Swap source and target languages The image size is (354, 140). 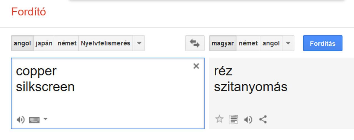pyautogui.click(x=195, y=43)
